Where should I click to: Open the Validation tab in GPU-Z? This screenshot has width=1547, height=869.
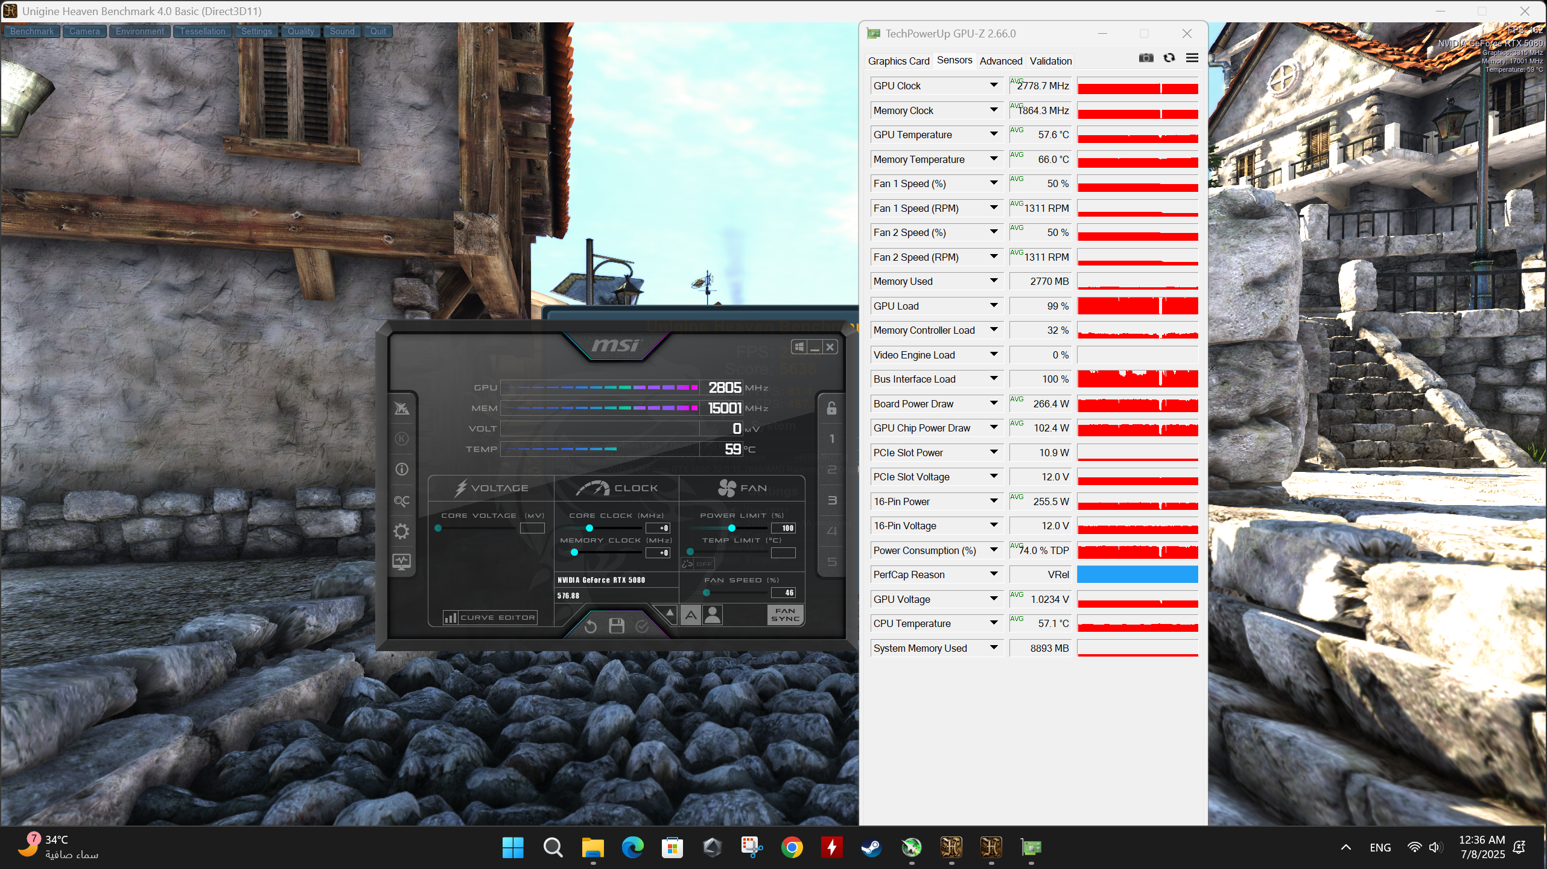pos(1050,61)
